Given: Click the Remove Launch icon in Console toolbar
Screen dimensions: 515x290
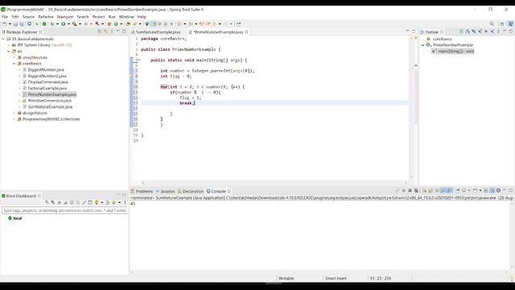Looking at the screenshot, I should click(410, 191).
